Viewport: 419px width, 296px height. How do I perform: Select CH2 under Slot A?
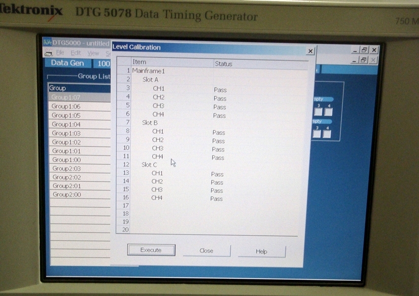coord(158,97)
